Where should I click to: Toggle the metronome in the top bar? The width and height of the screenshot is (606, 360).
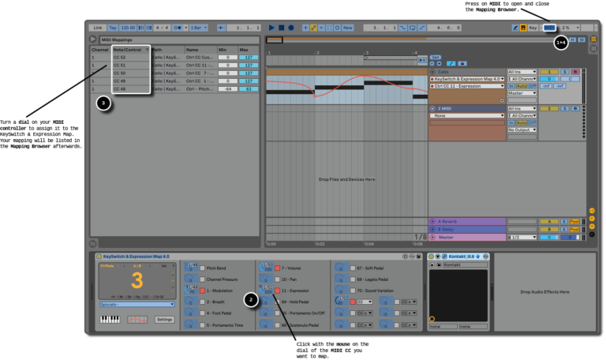point(176,28)
